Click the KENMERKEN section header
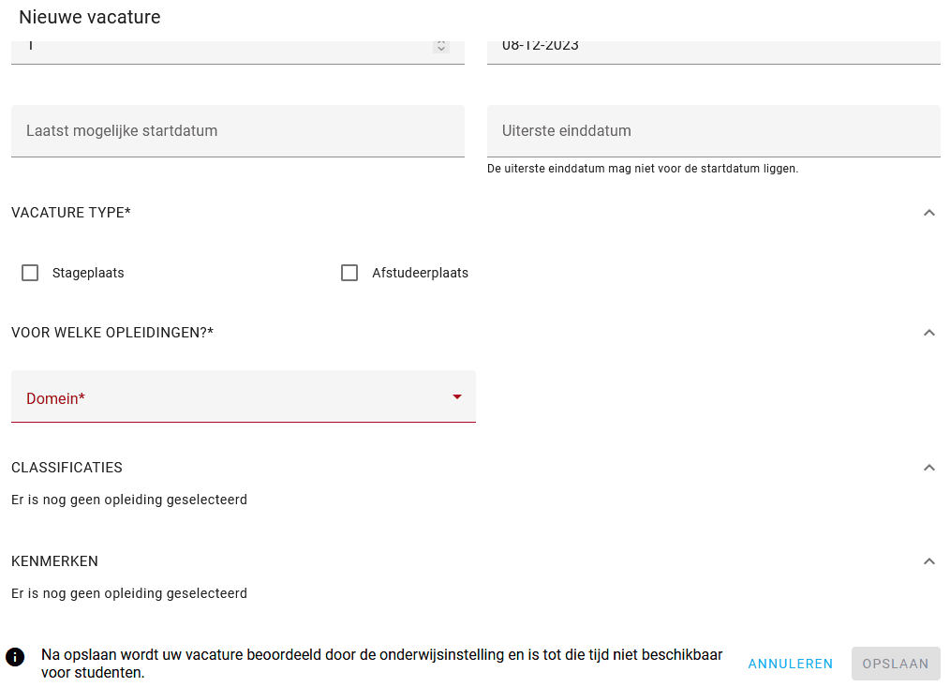950x687 pixels. [x=54, y=561]
